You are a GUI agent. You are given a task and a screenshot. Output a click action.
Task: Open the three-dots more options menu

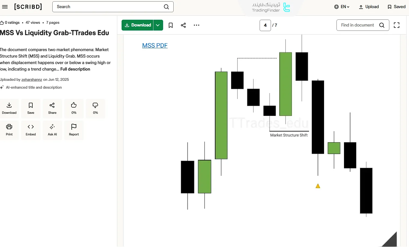click(197, 25)
